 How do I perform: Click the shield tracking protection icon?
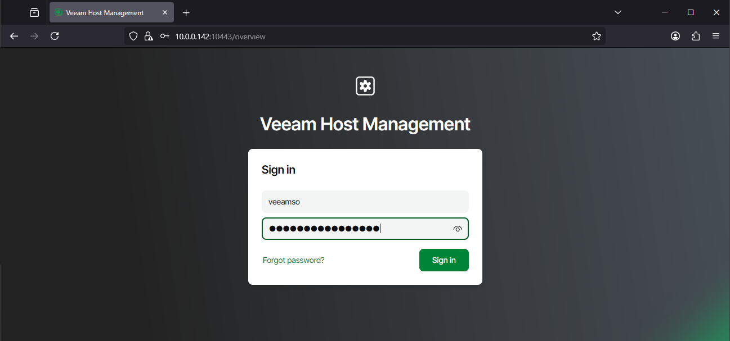[x=133, y=36]
